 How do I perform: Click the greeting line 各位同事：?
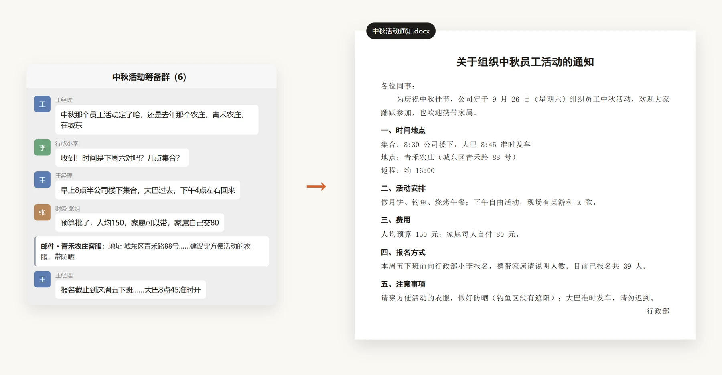[x=399, y=86]
